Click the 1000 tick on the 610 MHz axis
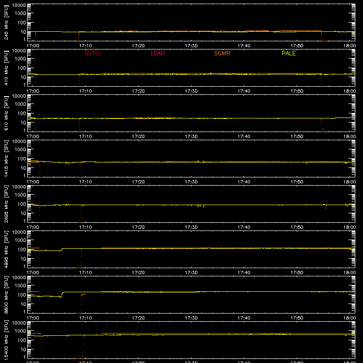This screenshot has width=363, height=363. (20, 104)
